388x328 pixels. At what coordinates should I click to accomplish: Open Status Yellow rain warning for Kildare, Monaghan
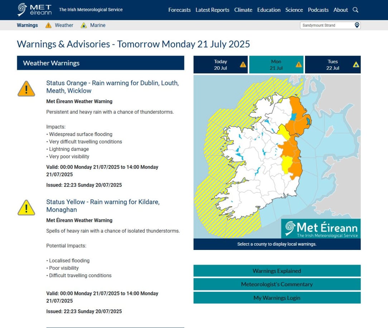coord(103,206)
